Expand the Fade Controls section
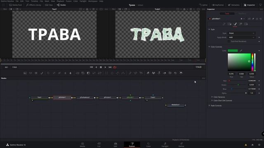Image resolution: width=264 pixels, height=148 pixels. (x=209, y=106)
